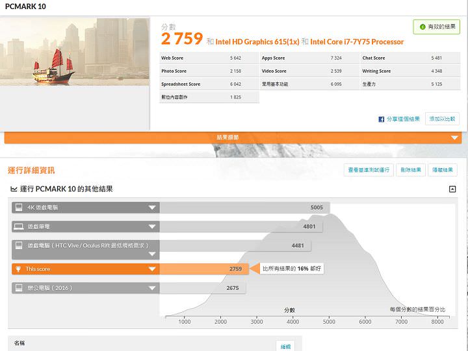Click the Facebook share icon

pyautogui.click(x=382, y=119)
